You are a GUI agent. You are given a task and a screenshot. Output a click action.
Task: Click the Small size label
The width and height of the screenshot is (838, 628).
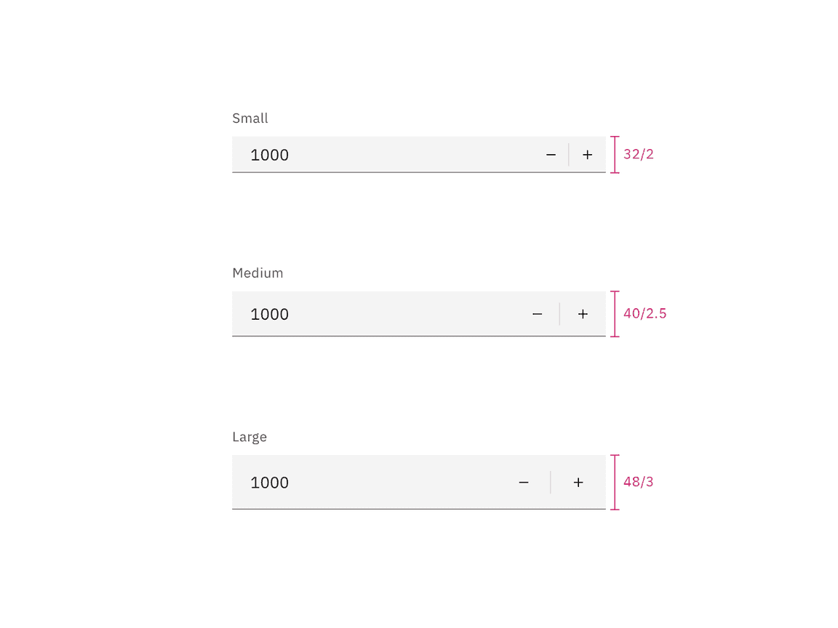click(250, 118)
